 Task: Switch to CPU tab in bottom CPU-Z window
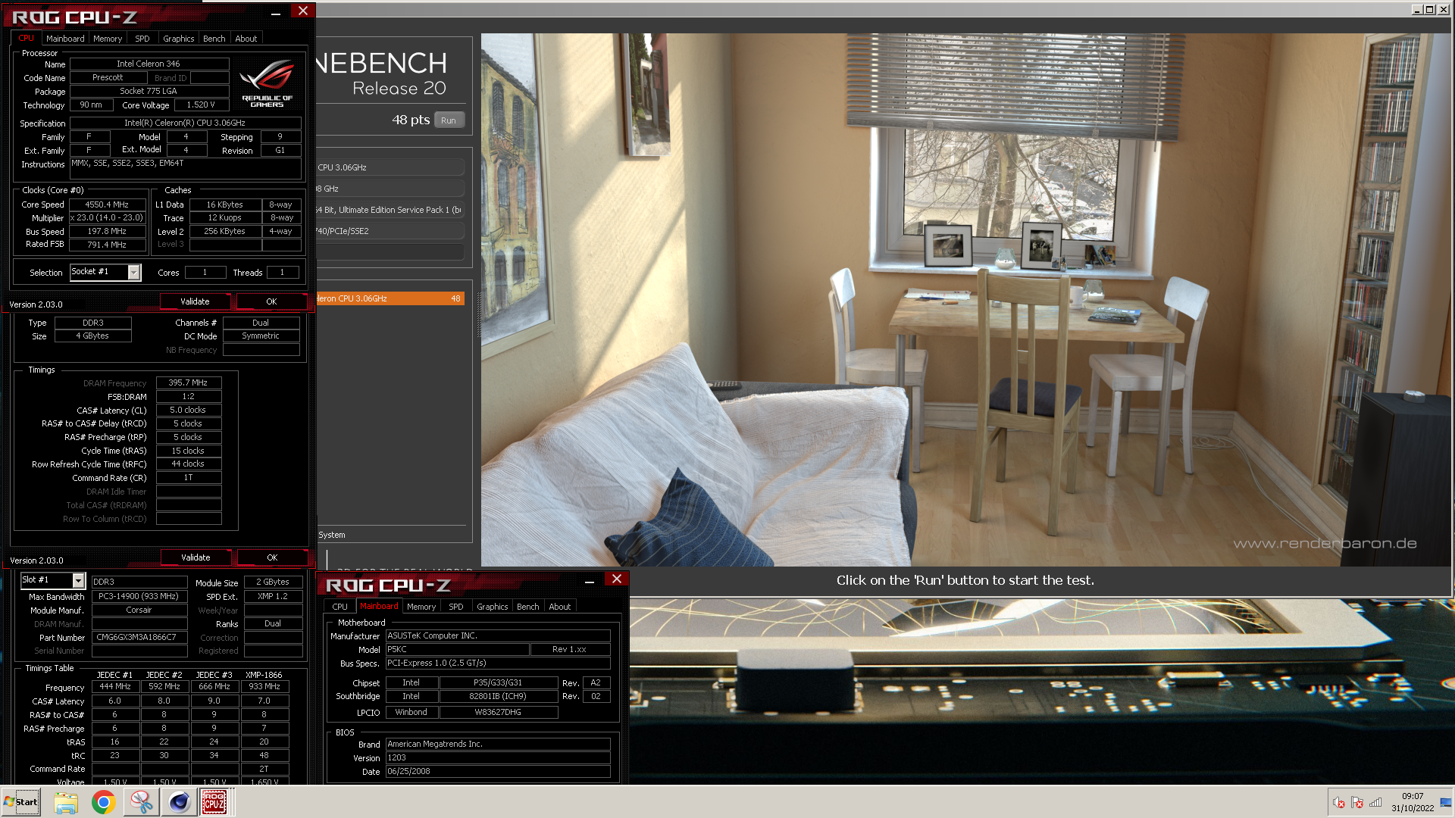[340, 607]
